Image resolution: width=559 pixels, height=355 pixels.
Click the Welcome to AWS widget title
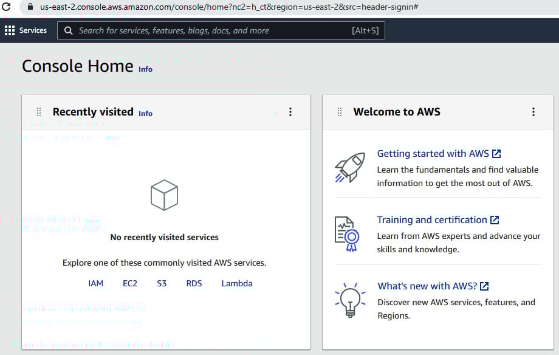pyautogui.click(x=397, y=112)
